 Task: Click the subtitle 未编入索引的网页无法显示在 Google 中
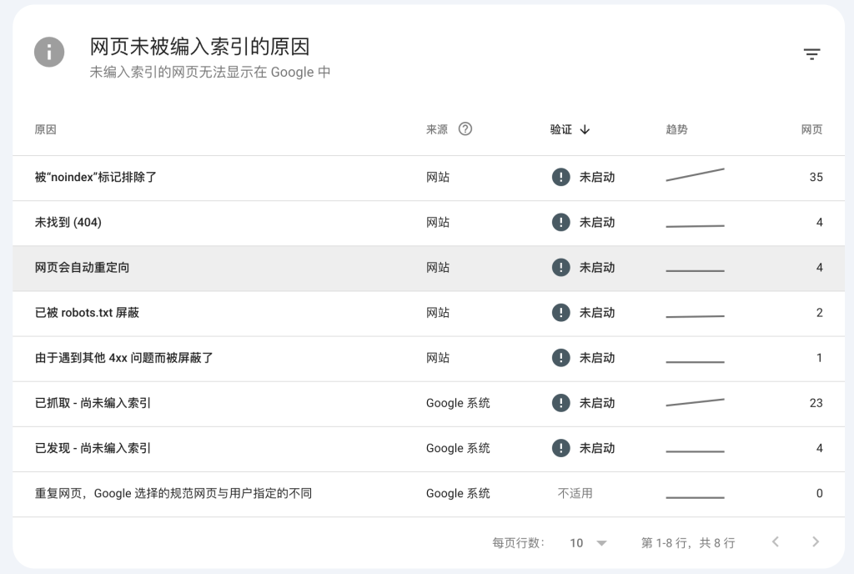tap(209, 72)
